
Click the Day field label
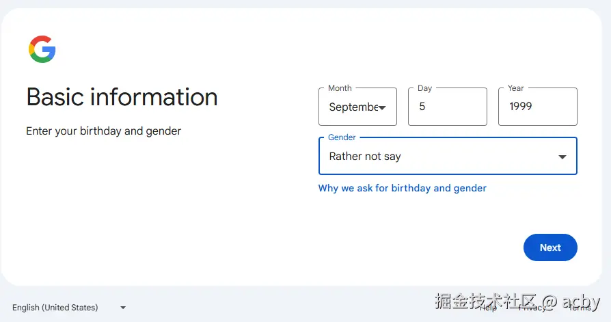point(424,88)
